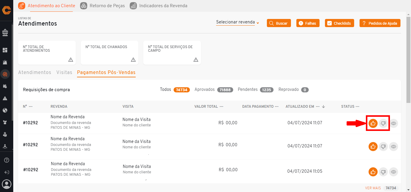Open the globe sidebar icon

[x=5, y=110]
